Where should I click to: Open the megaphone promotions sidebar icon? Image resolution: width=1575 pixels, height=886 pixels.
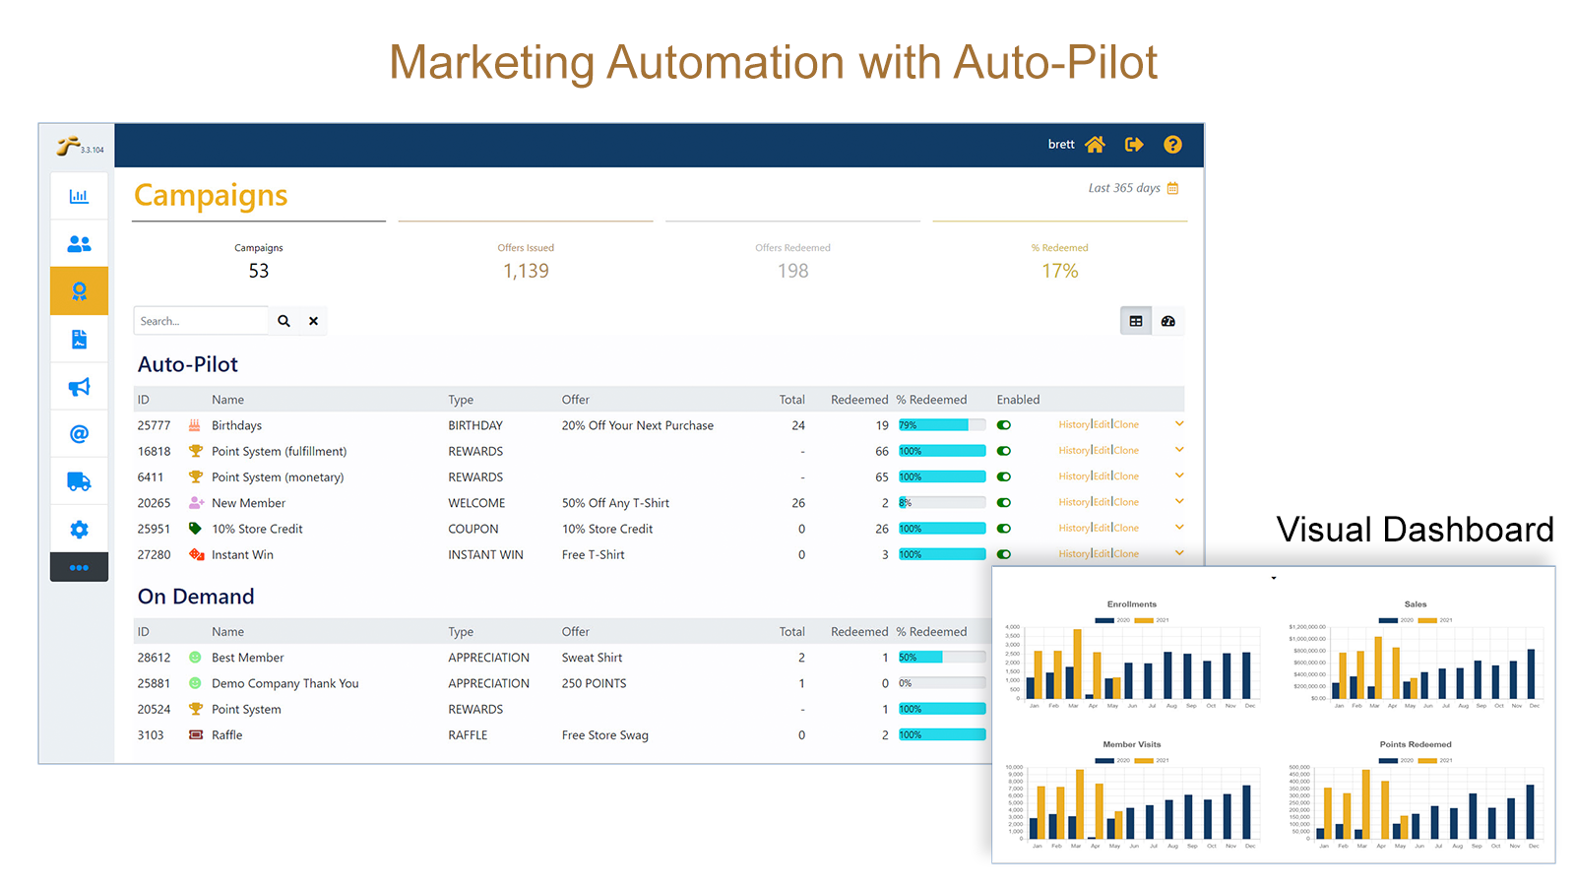point(79,387)
